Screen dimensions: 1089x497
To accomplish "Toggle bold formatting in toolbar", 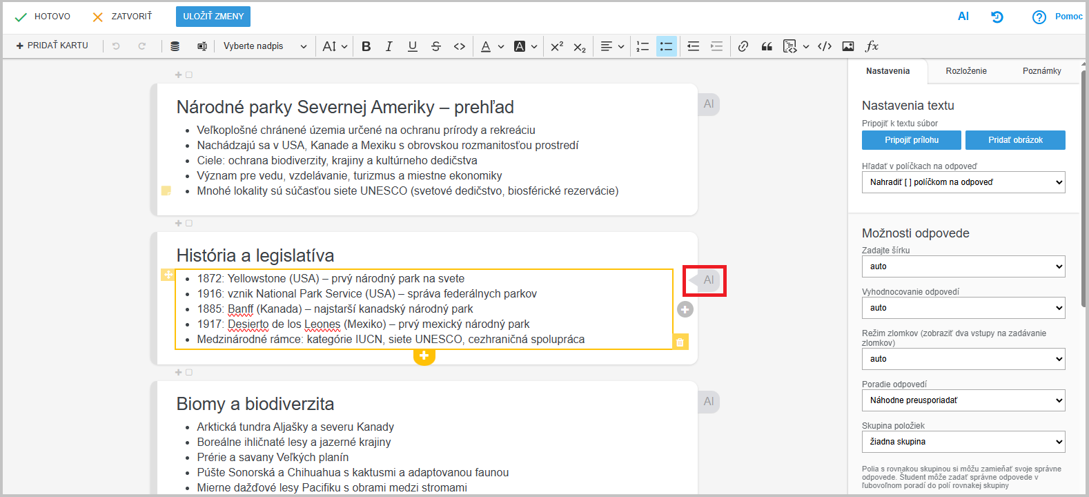I will coord(366,46).
